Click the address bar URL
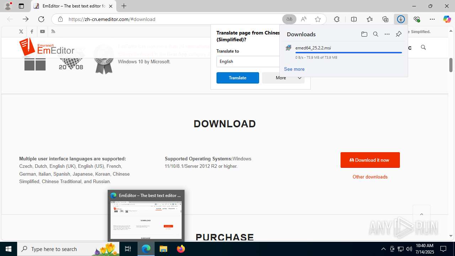The width and height of the screenshot is (455, 256). pos(112,19)
